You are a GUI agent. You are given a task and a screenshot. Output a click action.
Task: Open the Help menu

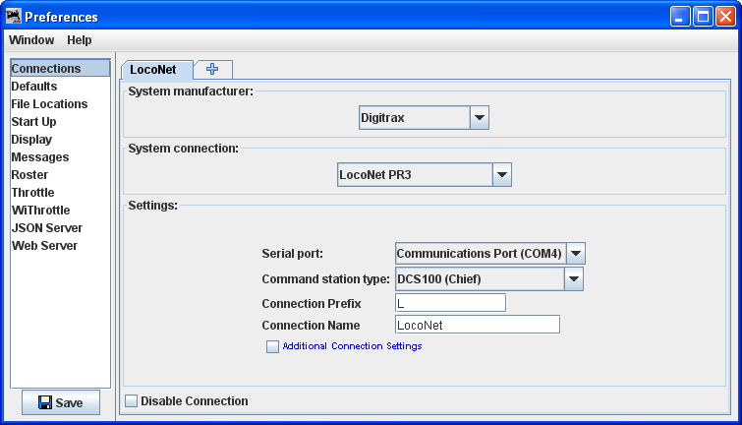[x=80, y=40]
